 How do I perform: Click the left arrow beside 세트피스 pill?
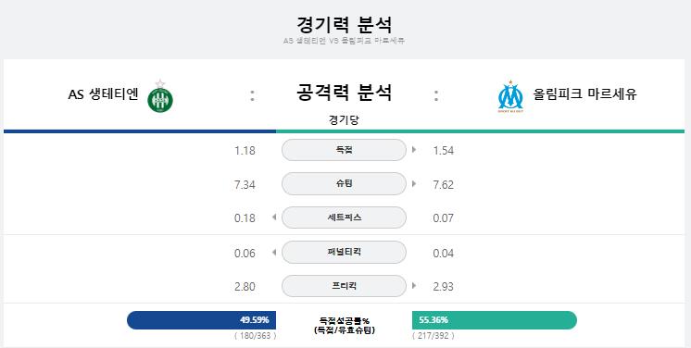[x=274, y=217]
